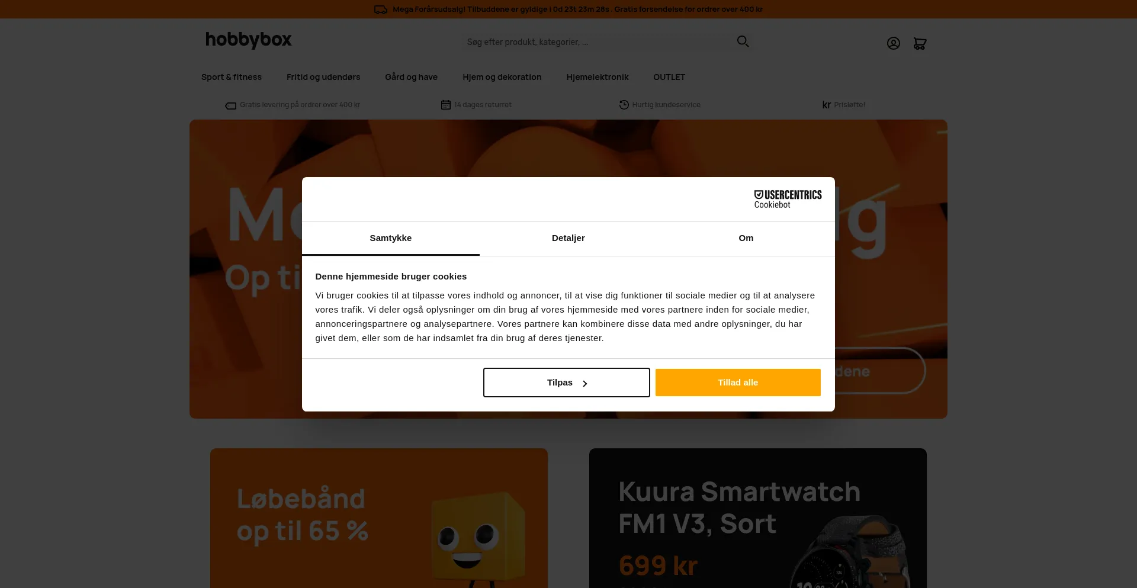Click the hobbybox logo

point(249,40)
